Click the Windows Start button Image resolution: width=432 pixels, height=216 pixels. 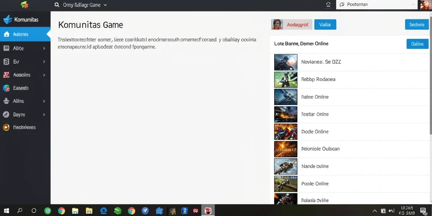(6, 211)
